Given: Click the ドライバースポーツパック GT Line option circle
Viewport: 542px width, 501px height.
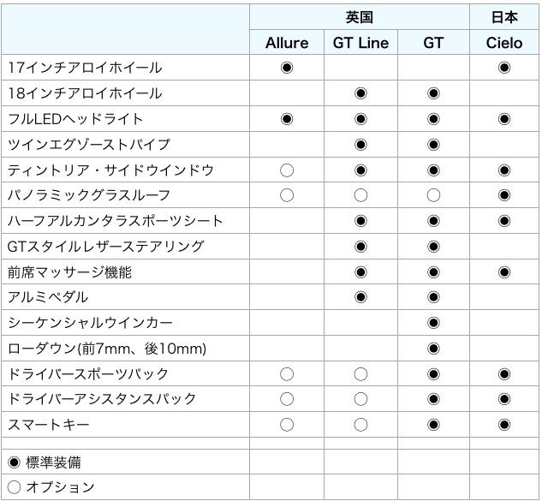Looking at the screenshot, I should pyautogui.click(x=360, y=374).
